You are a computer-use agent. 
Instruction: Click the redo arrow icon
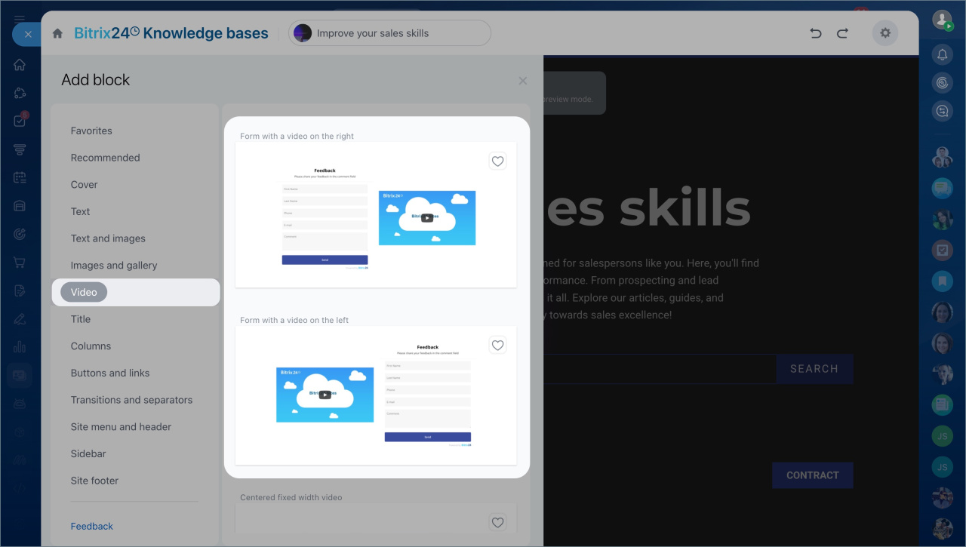click(842, 33)
